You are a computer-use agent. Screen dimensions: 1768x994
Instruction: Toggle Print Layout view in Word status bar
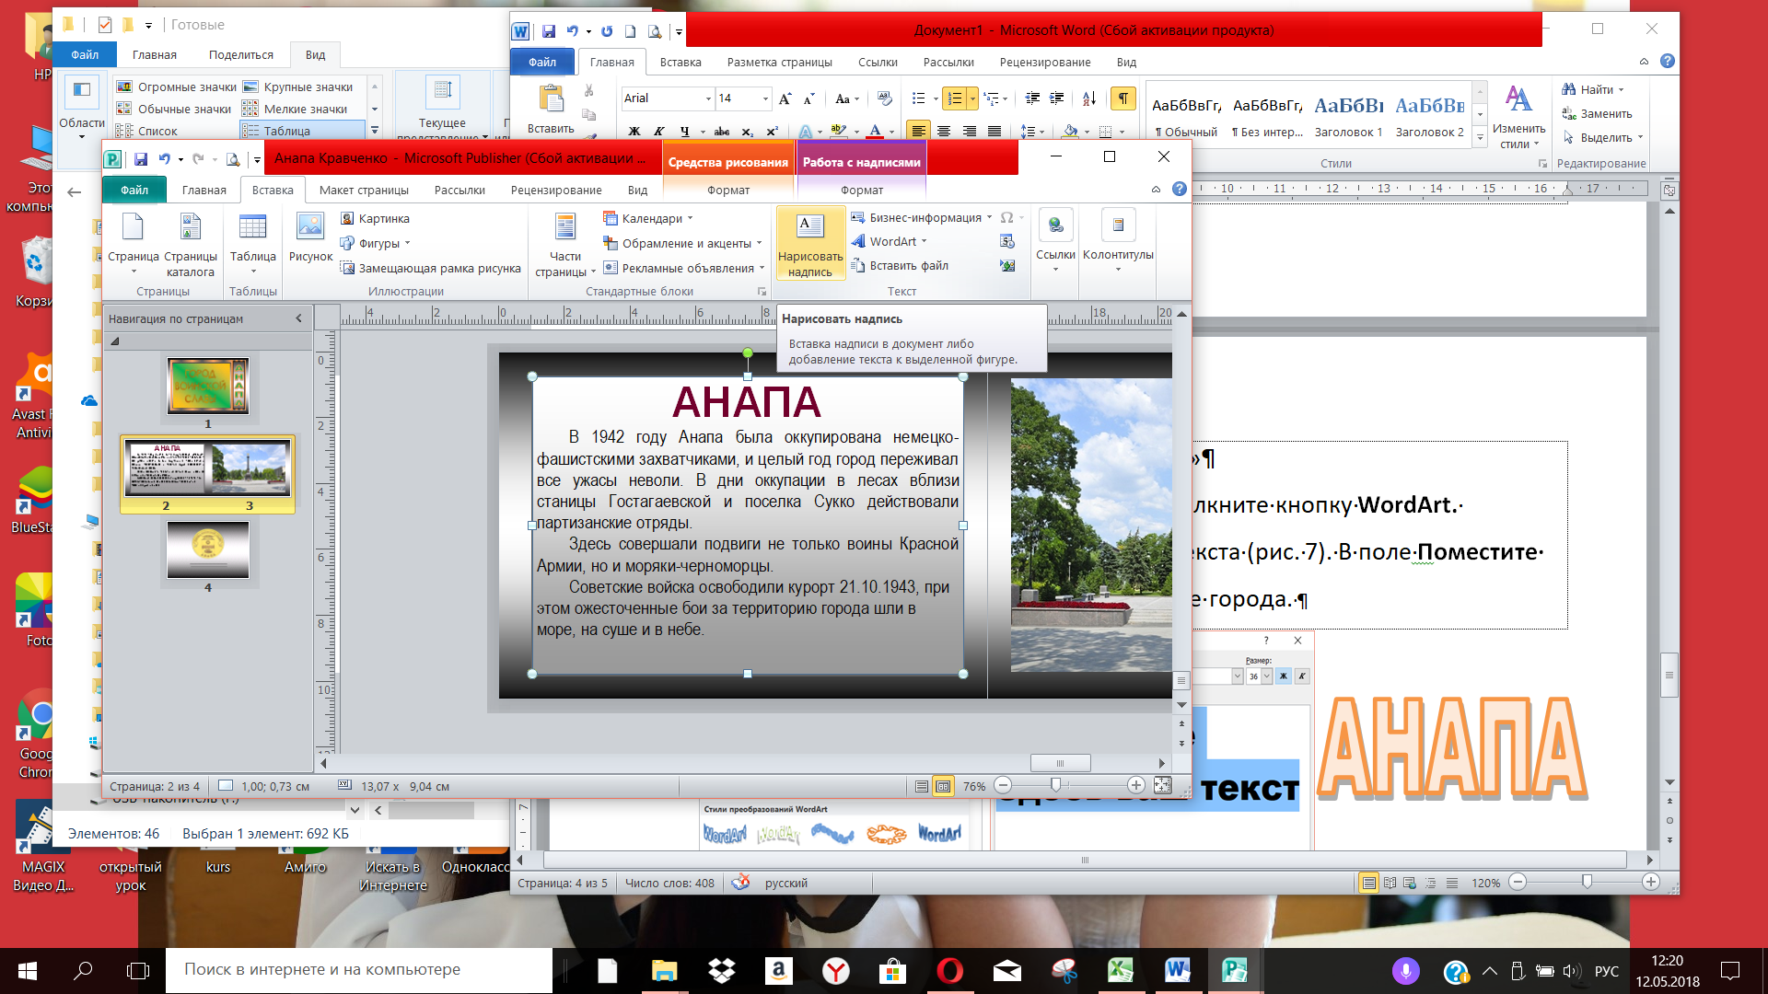click(x=1369, y=883)
